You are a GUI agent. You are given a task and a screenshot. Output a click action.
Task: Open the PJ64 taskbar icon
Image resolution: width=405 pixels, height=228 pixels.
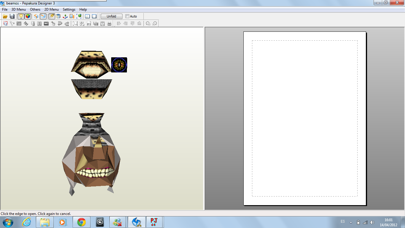point(154,222)
